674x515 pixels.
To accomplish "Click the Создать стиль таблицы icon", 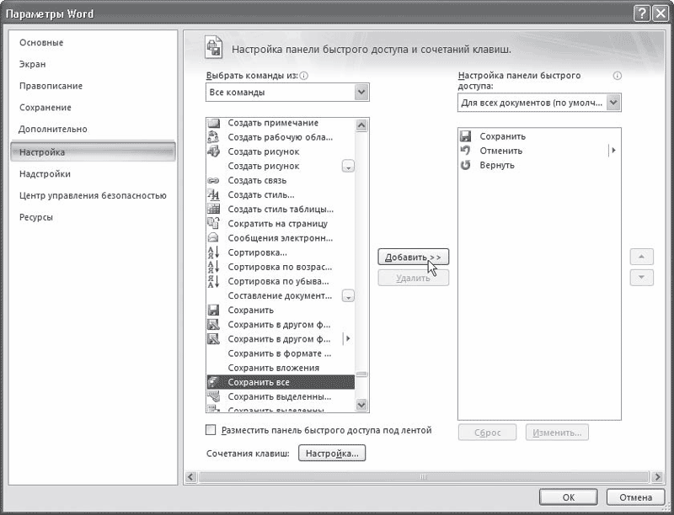I will pyautogui.click(x=212, y=208).
